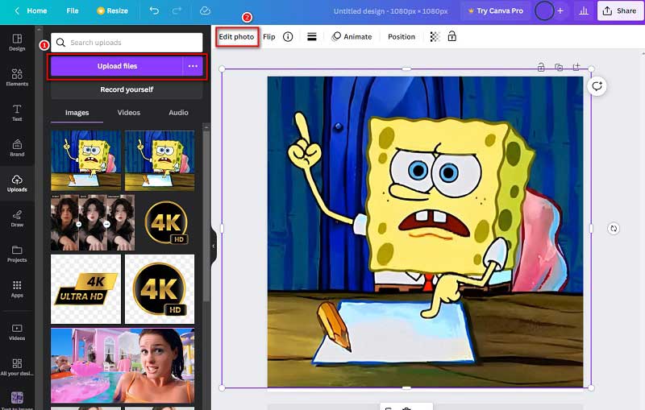Viewport: 645px width, 410px height.
Task: Open All your designs in sidebar
Action: tap(17, 367)
